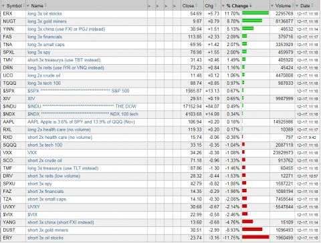Screen dimensions: 321x243
Task: Open the Volume column dropdown triangle
Action: (272, 6)
